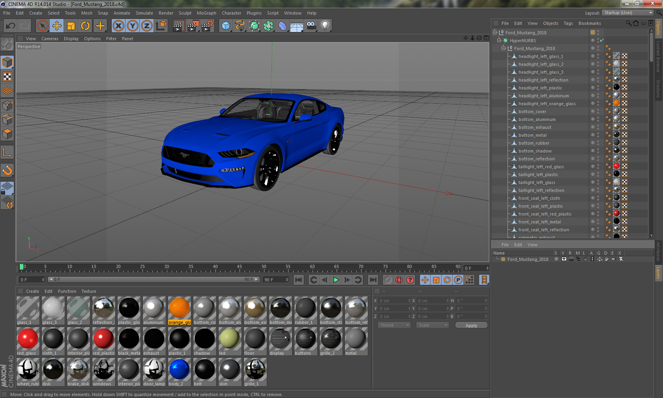Add a light object
Screen dimensions: 663x398
[x=325, y=26]
